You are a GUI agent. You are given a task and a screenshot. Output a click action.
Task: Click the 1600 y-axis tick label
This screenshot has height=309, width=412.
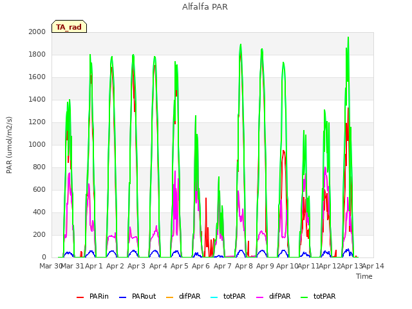[37, 77]
